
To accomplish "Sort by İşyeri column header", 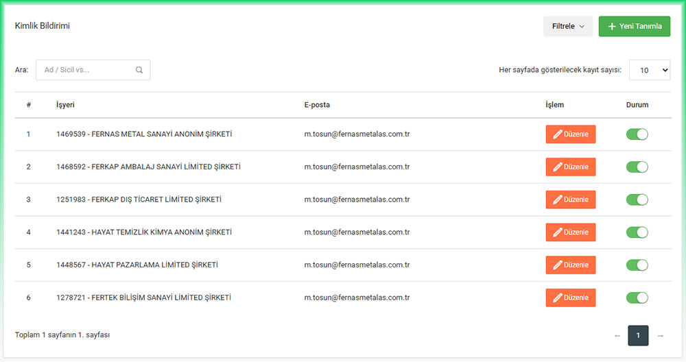I will 65,105.
